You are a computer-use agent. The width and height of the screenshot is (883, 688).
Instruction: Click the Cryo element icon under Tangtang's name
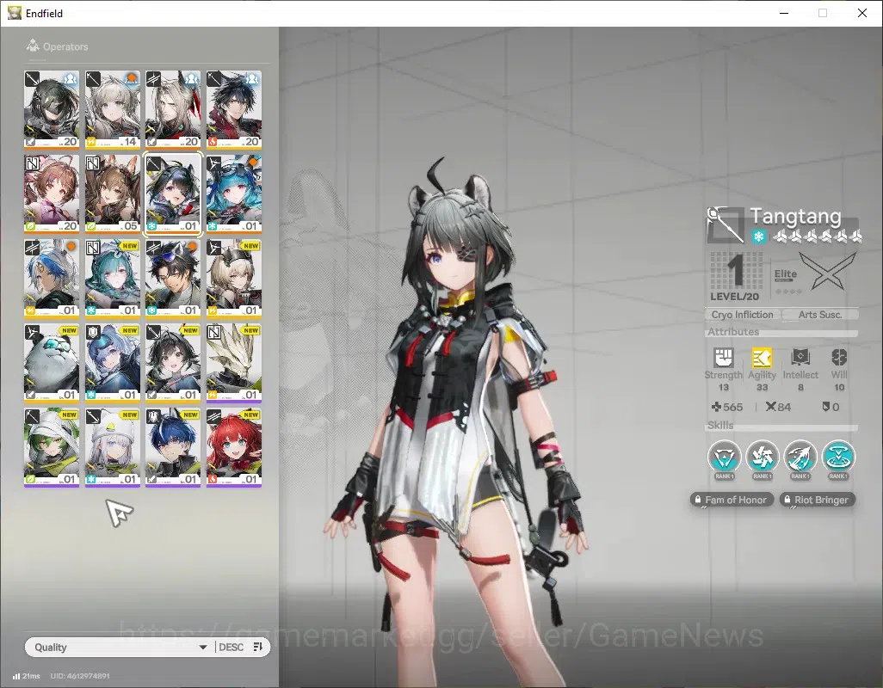[758, 236]
